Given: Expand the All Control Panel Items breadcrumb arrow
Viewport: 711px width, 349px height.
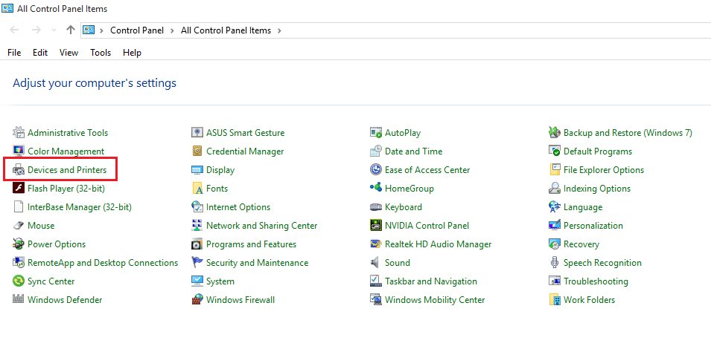Looking at the screenshot, I should coord(279,30).
